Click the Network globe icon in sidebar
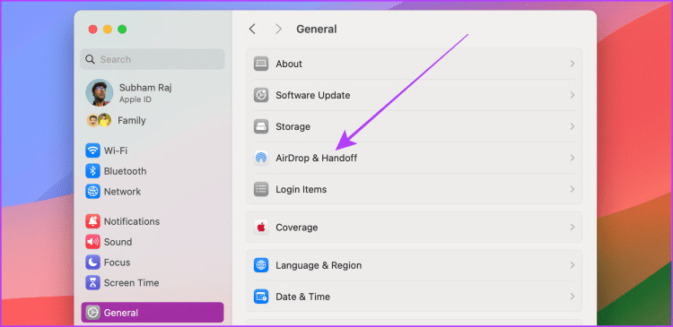This screenshot has height=327, width=673. coord(92,191)
